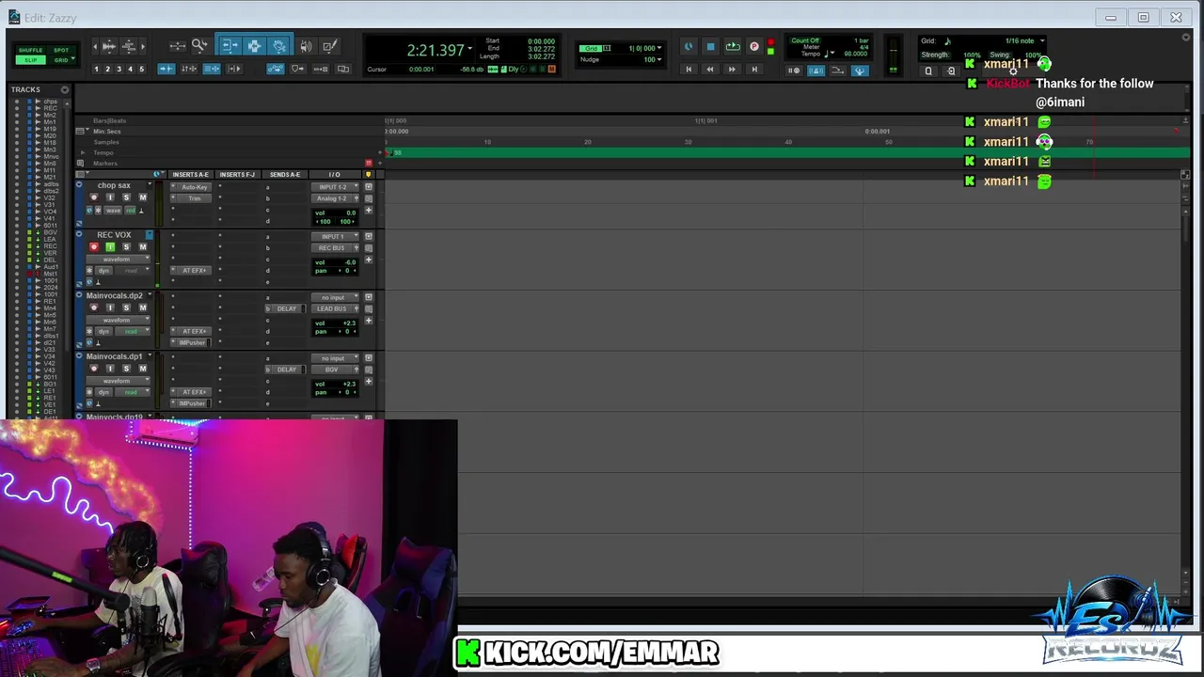The height and width of the screenshot is (677, 1204).
Task: Mute the chop sax track
Action: pos(143,197)
